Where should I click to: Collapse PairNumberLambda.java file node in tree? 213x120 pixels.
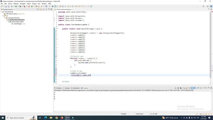coord(7,20)
